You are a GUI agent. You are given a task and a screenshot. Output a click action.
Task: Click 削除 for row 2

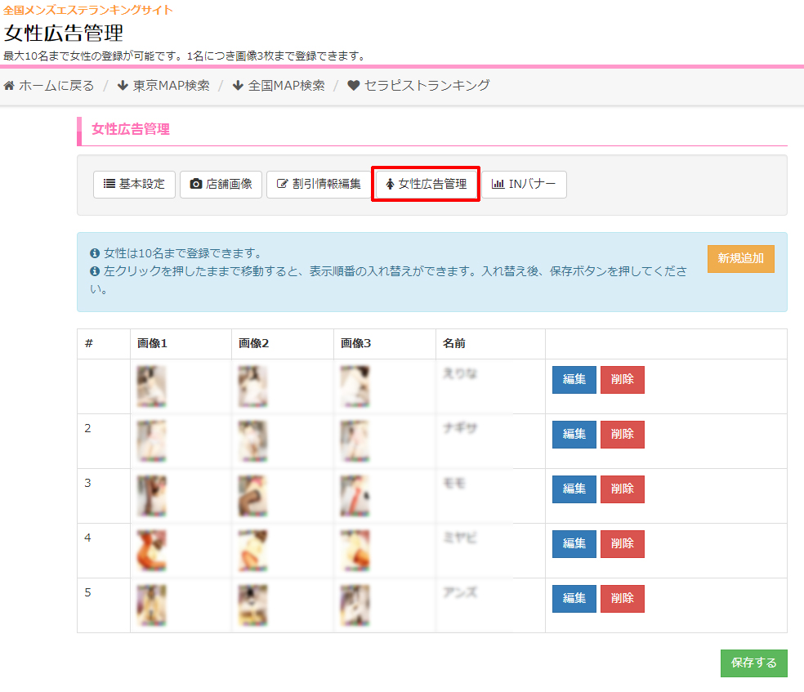(623, 435)
